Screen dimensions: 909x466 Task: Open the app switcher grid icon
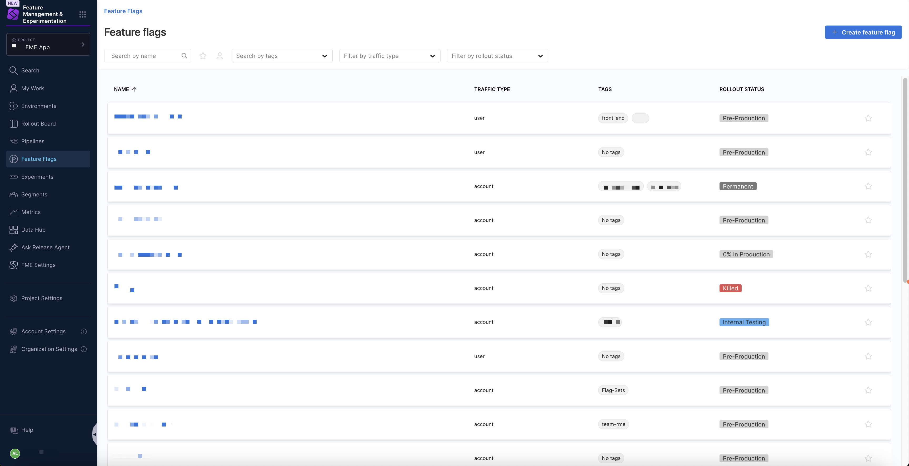[83, 14]
